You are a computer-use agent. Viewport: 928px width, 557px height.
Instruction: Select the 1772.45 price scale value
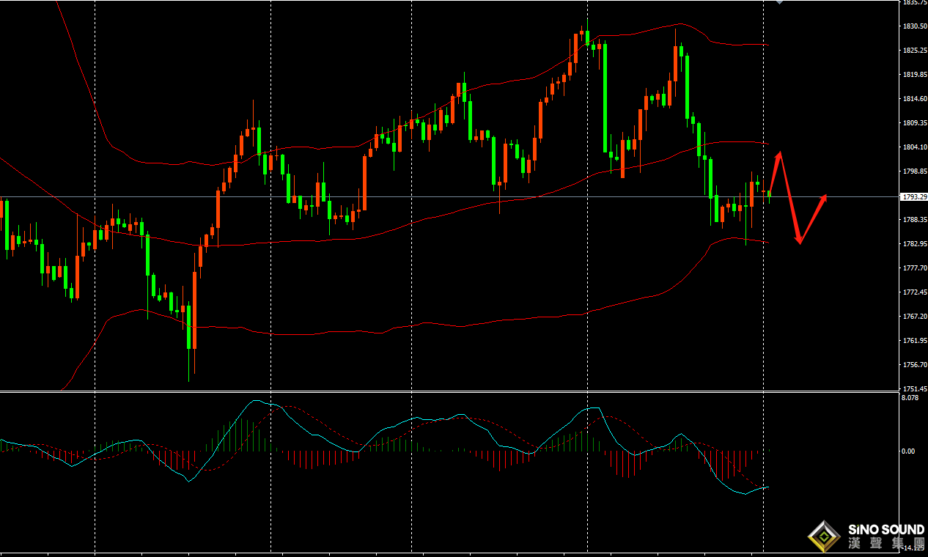[914, 292]
